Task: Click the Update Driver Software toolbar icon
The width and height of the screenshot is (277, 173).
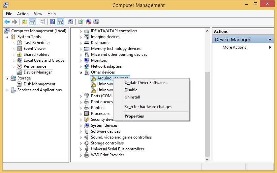Action: click(81, 22)
